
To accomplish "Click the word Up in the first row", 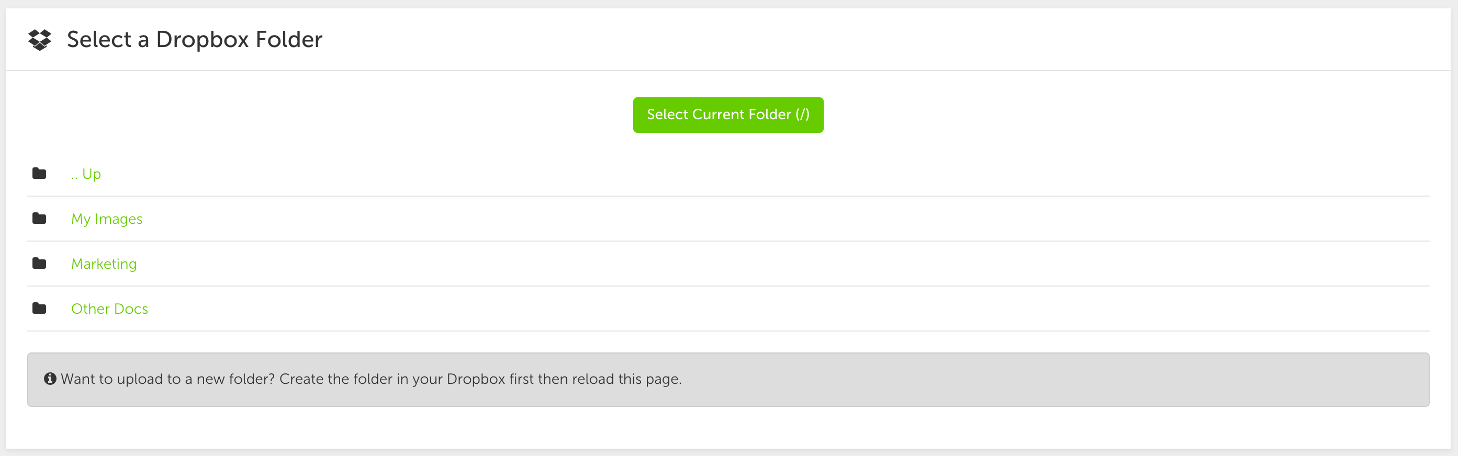I will coord(92,174).
